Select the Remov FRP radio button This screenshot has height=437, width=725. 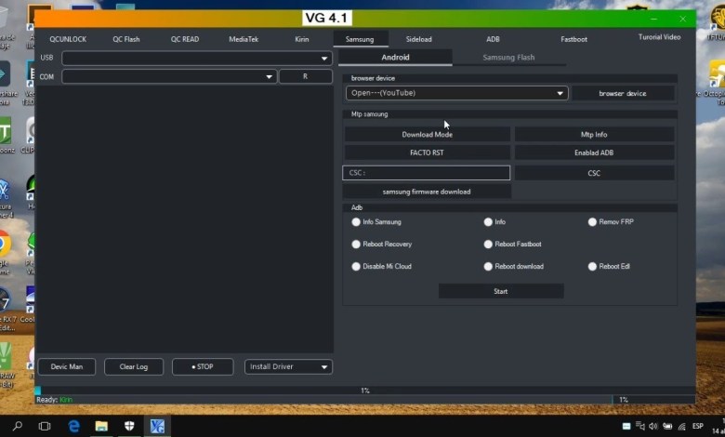pos(592,222)
